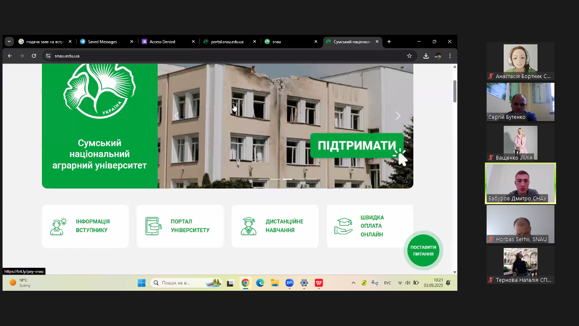Click the university ginkgo leaf logo
The image size is (579, 326).
click(100, 90)
